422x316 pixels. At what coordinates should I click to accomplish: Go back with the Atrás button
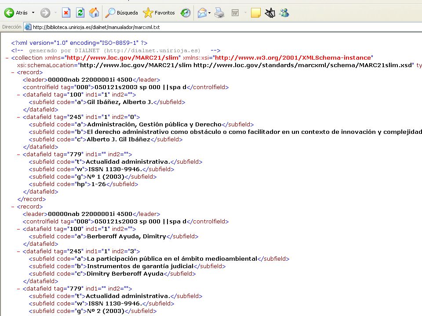(x=16, y=13)
